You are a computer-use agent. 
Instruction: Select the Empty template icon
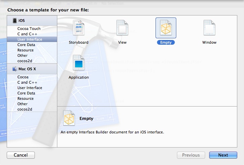166,28
